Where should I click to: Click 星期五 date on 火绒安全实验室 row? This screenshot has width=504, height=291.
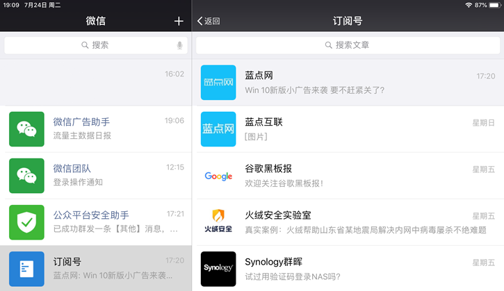click(483, 216)
